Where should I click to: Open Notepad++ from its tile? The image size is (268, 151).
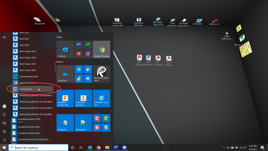tap(83, 123)
